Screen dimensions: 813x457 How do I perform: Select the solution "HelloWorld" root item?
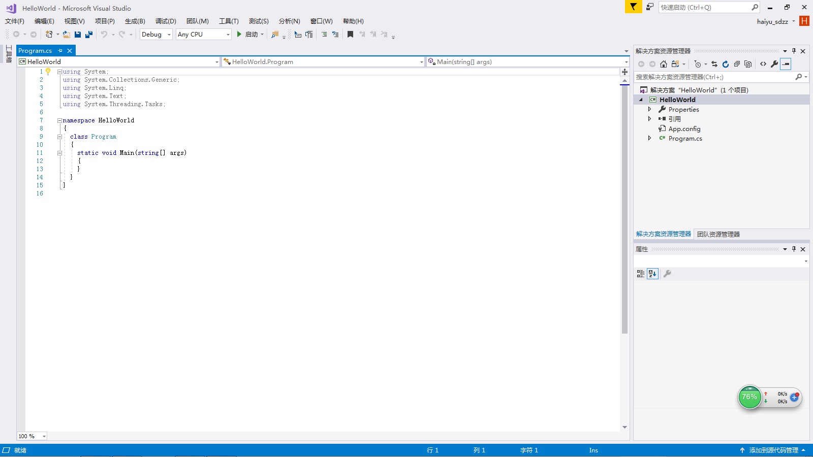[699, 90]
